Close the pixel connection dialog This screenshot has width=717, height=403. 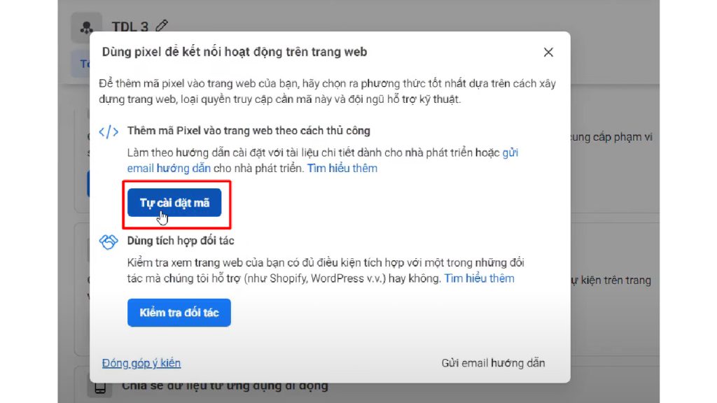pos(548,52)
